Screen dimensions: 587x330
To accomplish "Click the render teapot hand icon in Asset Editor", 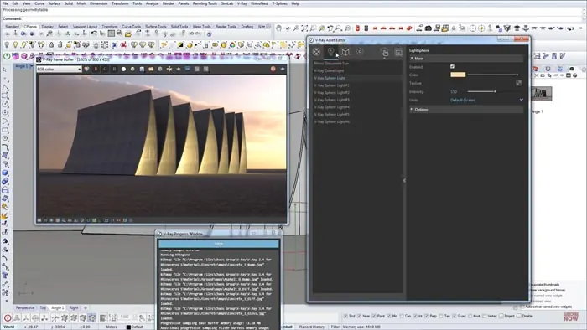I will [x=384, y=52].
